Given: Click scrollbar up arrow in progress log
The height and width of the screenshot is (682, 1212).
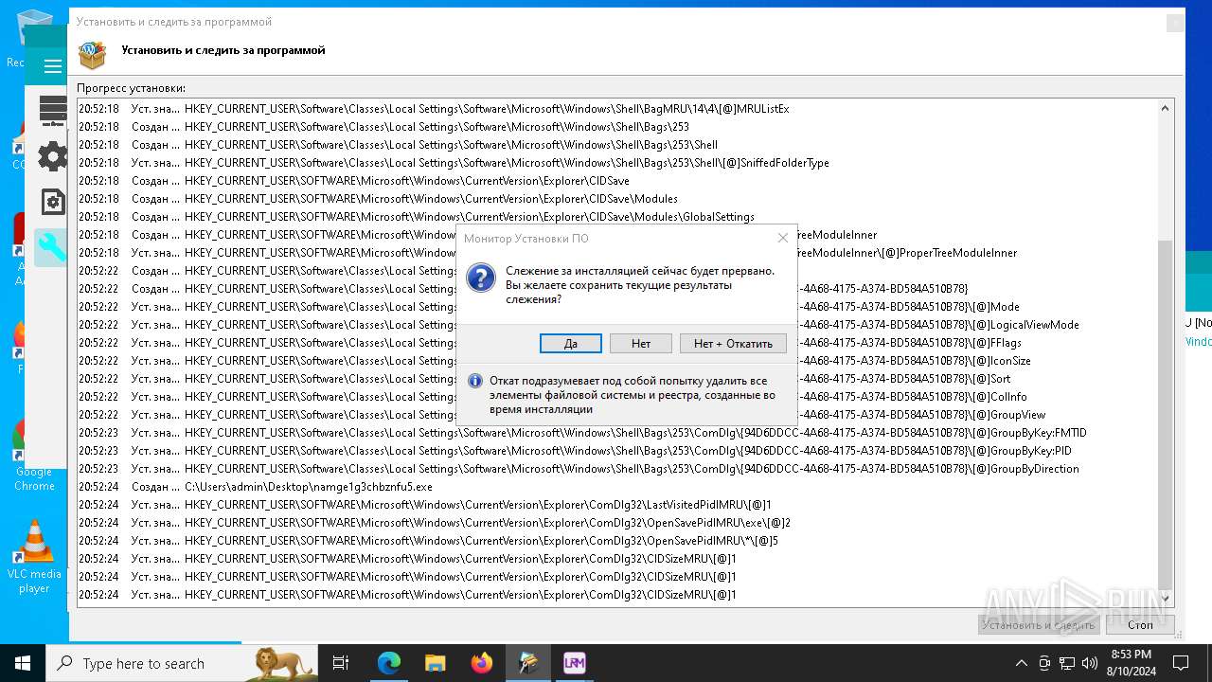Looking at the screenshot, I should coord(1165,109).
